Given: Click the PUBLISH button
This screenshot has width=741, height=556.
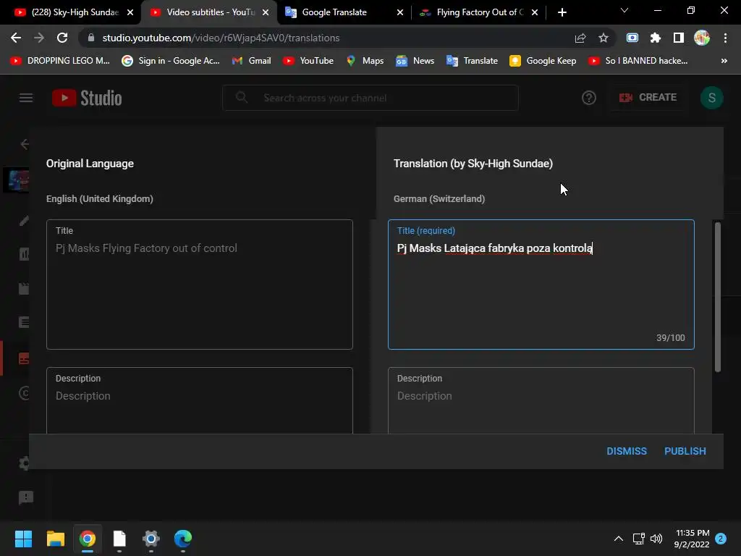Looking at the screenshot, I should (x=685, y=451).
